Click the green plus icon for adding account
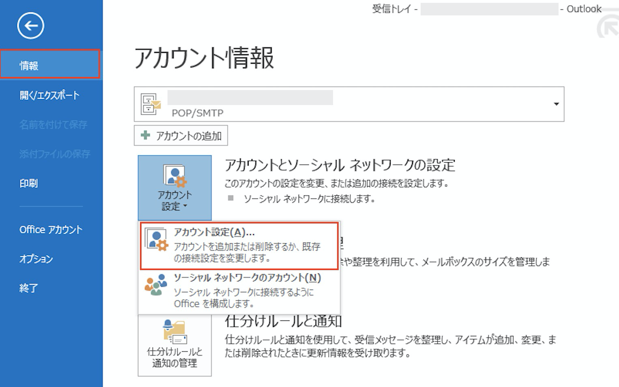This screenshot has height=387, width=619. click(x=145, y=135)
